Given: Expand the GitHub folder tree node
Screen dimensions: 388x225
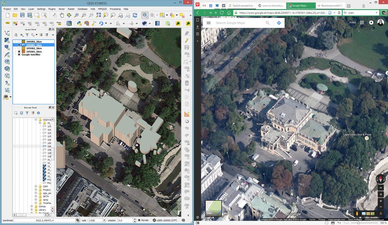Looking at the screenshot, I should 32,206.
